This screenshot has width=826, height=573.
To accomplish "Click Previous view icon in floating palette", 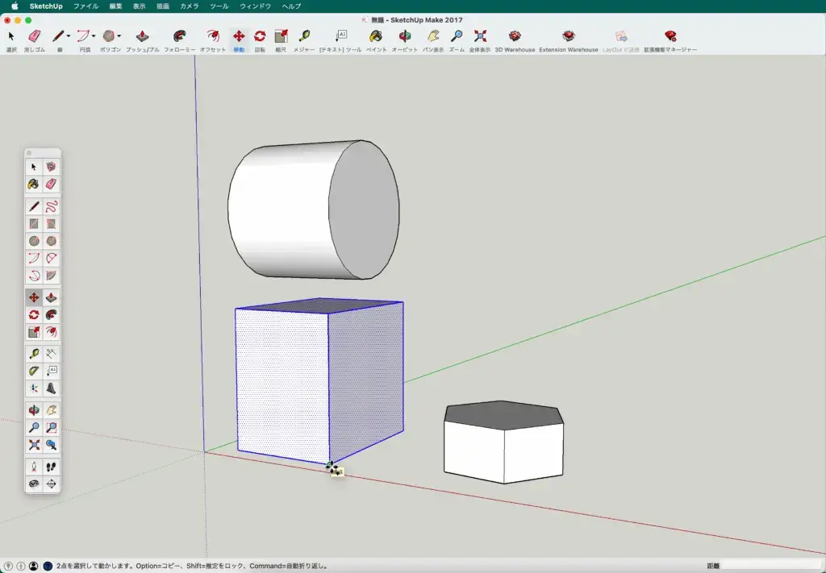I will point(51,445).
